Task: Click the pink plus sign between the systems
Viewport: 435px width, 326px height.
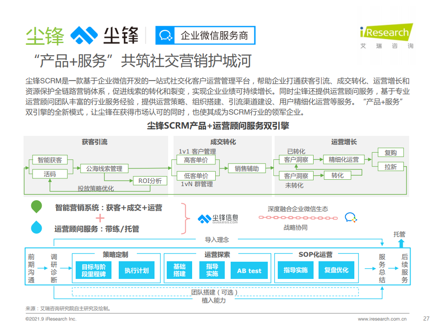Action: [x=100, y=218]
